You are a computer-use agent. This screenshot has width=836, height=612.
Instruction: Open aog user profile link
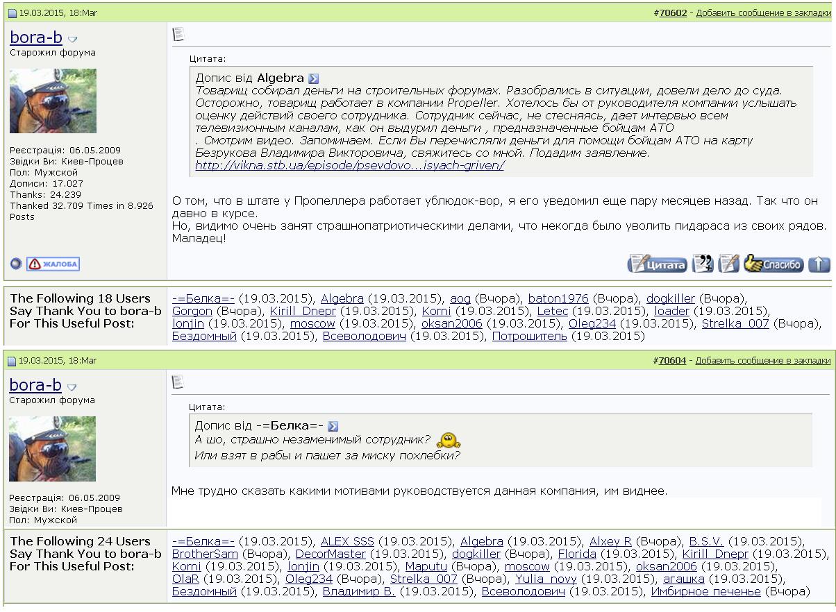pyautogui.click(x=460, y=299)
